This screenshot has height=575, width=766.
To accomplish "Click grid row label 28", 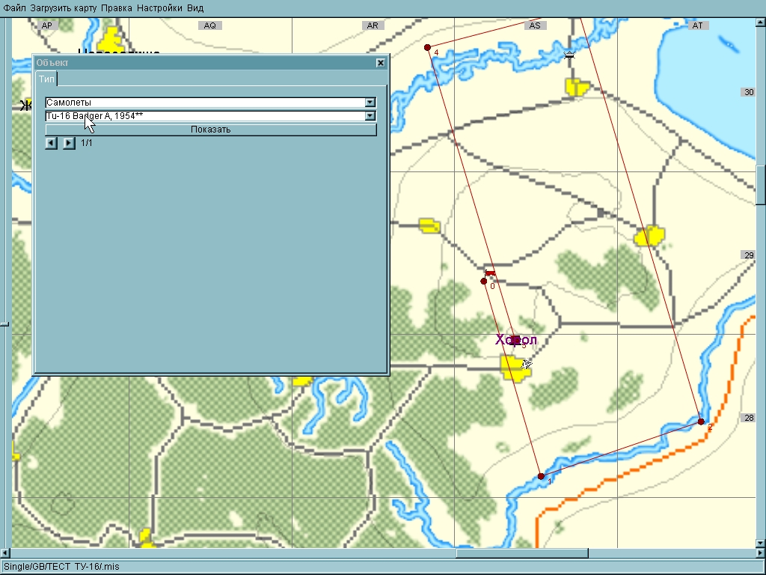I will (x=749, y=418).
